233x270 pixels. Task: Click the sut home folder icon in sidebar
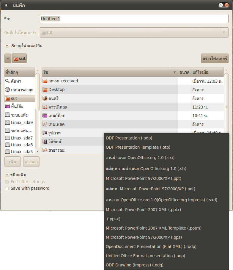[x=7, y=98]
